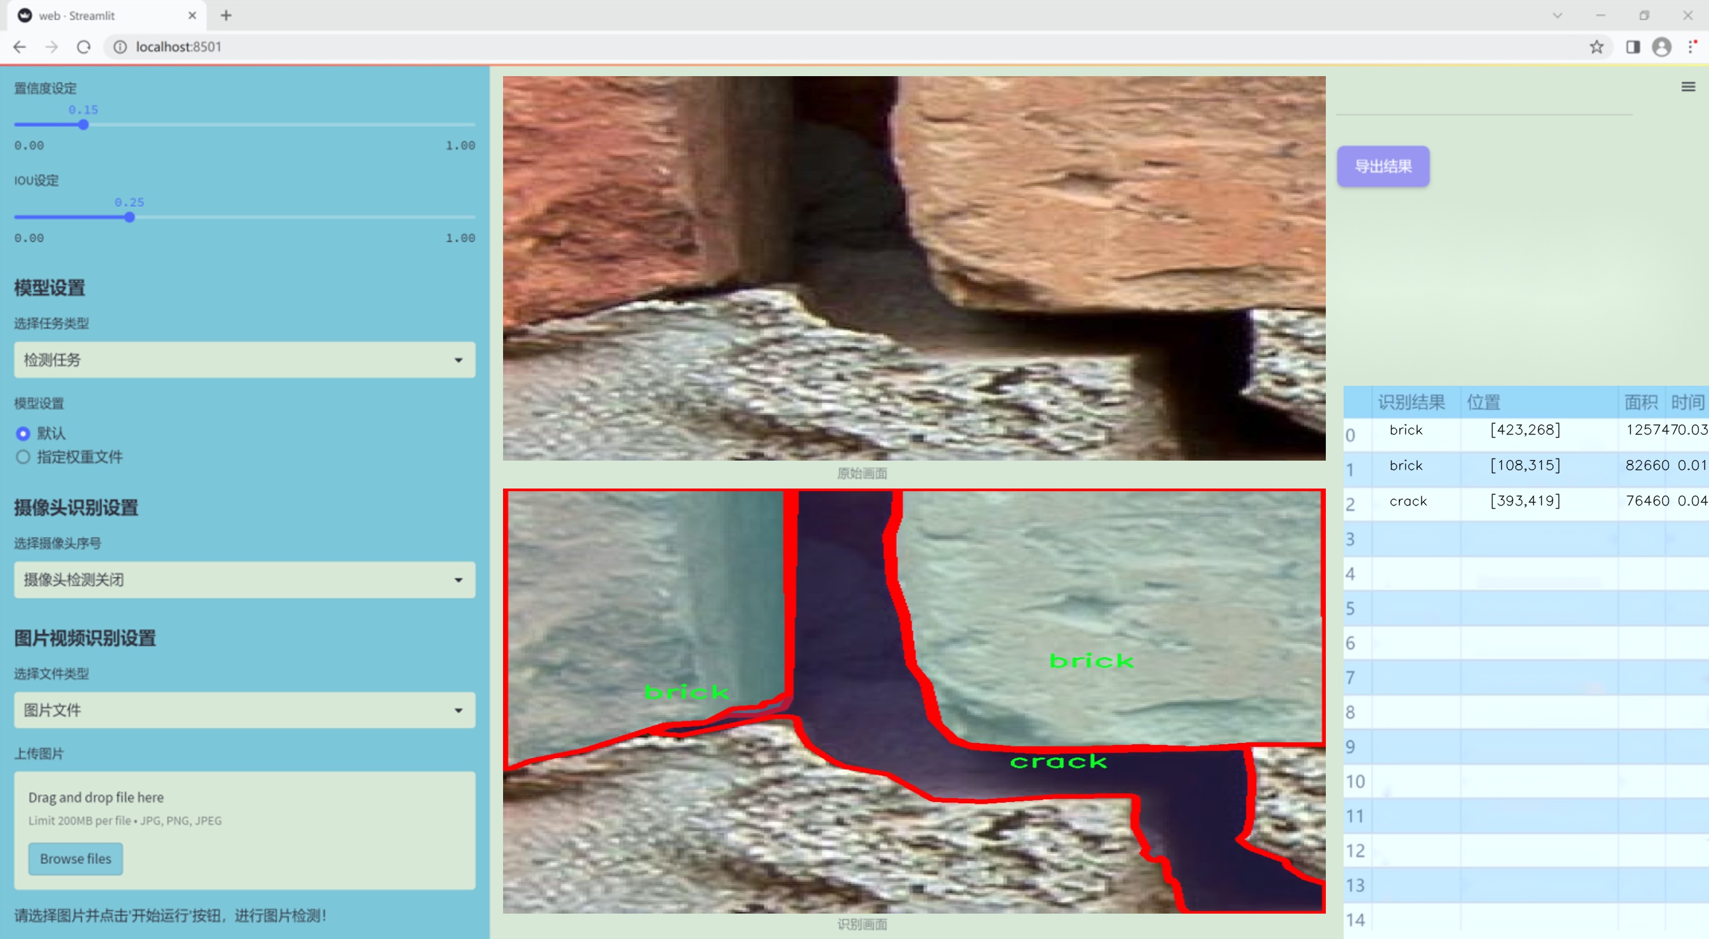Viewport: 1709px width, 939px height.
Task: Select the 指定权重文件 radio option
Action: (x=23, y=457)
